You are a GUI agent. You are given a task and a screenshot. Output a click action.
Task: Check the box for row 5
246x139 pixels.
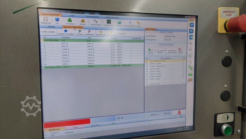42,55
